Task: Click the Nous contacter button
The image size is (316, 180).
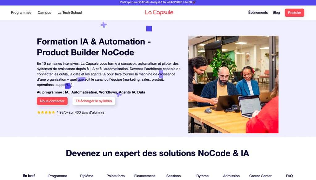Action: coord(52,101)
